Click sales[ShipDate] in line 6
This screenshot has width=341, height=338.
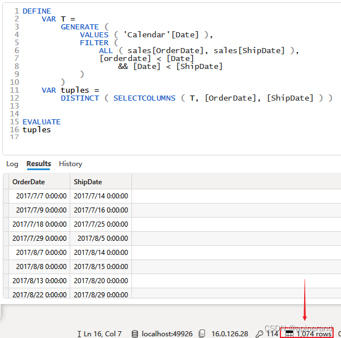coord(249,50)
